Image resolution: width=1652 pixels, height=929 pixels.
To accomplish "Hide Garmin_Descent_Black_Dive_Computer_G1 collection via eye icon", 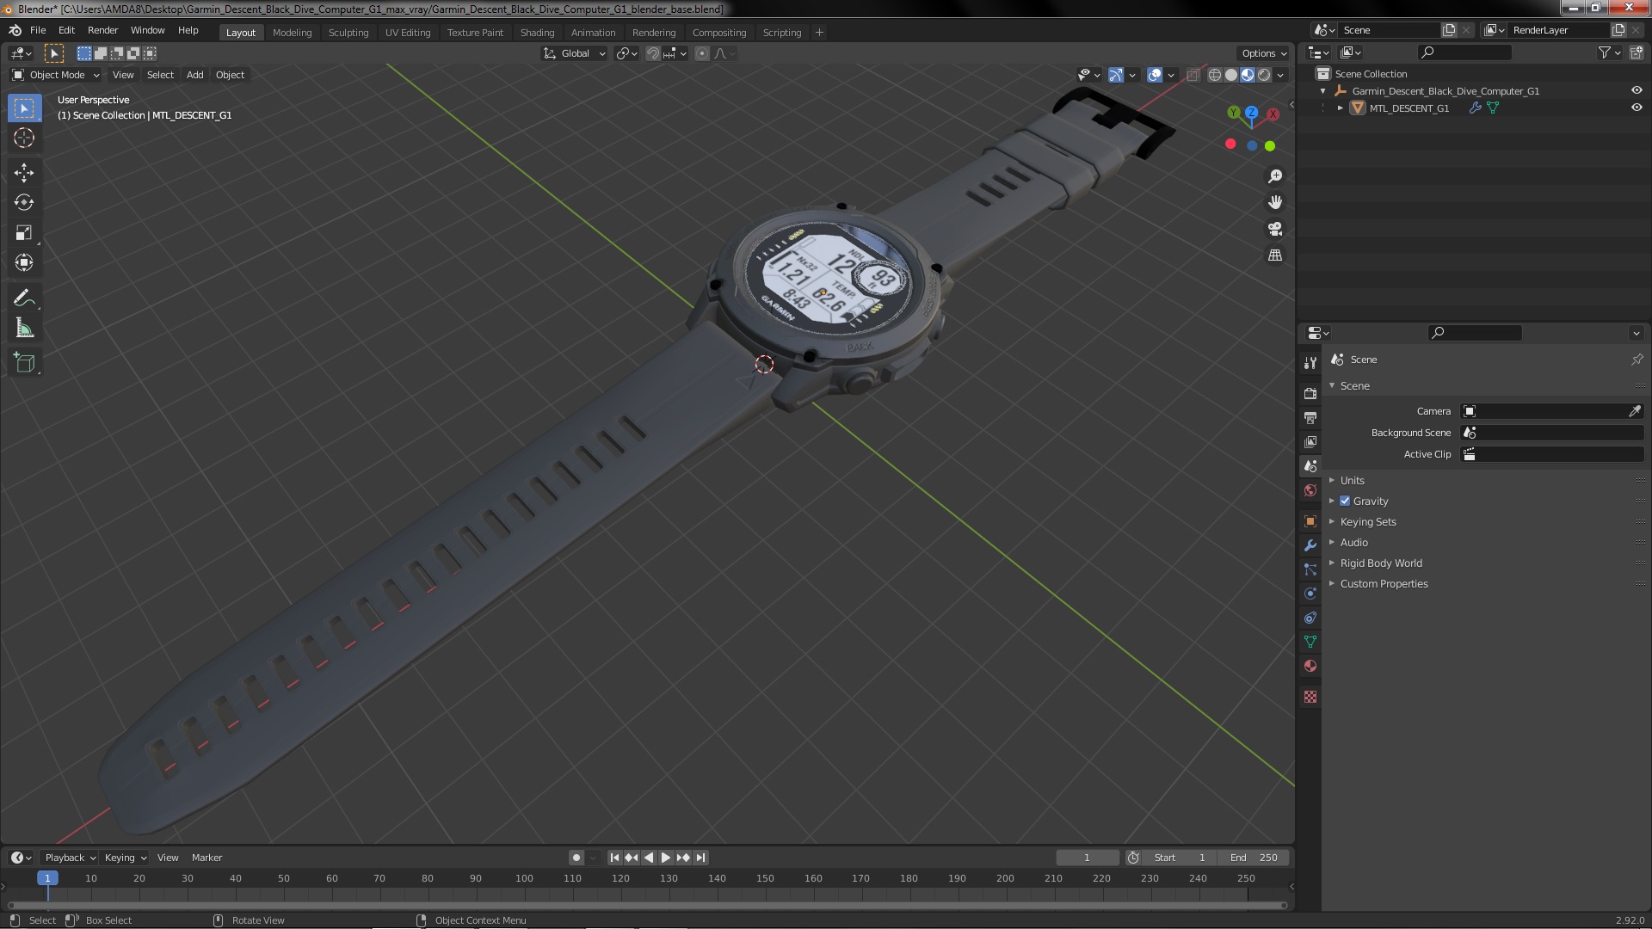I will pos(1637,90).
